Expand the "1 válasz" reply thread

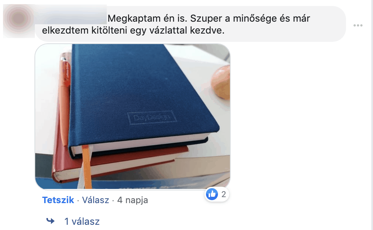(x=82, y=221)
